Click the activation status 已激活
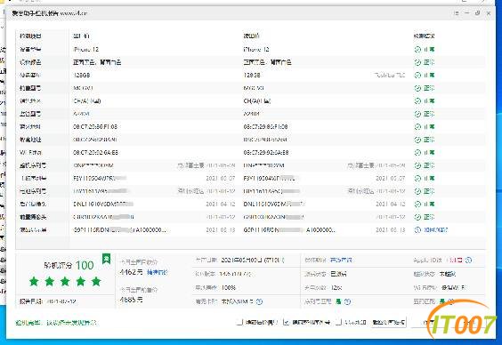Screen dimensions: 502x345 point(338,274)
